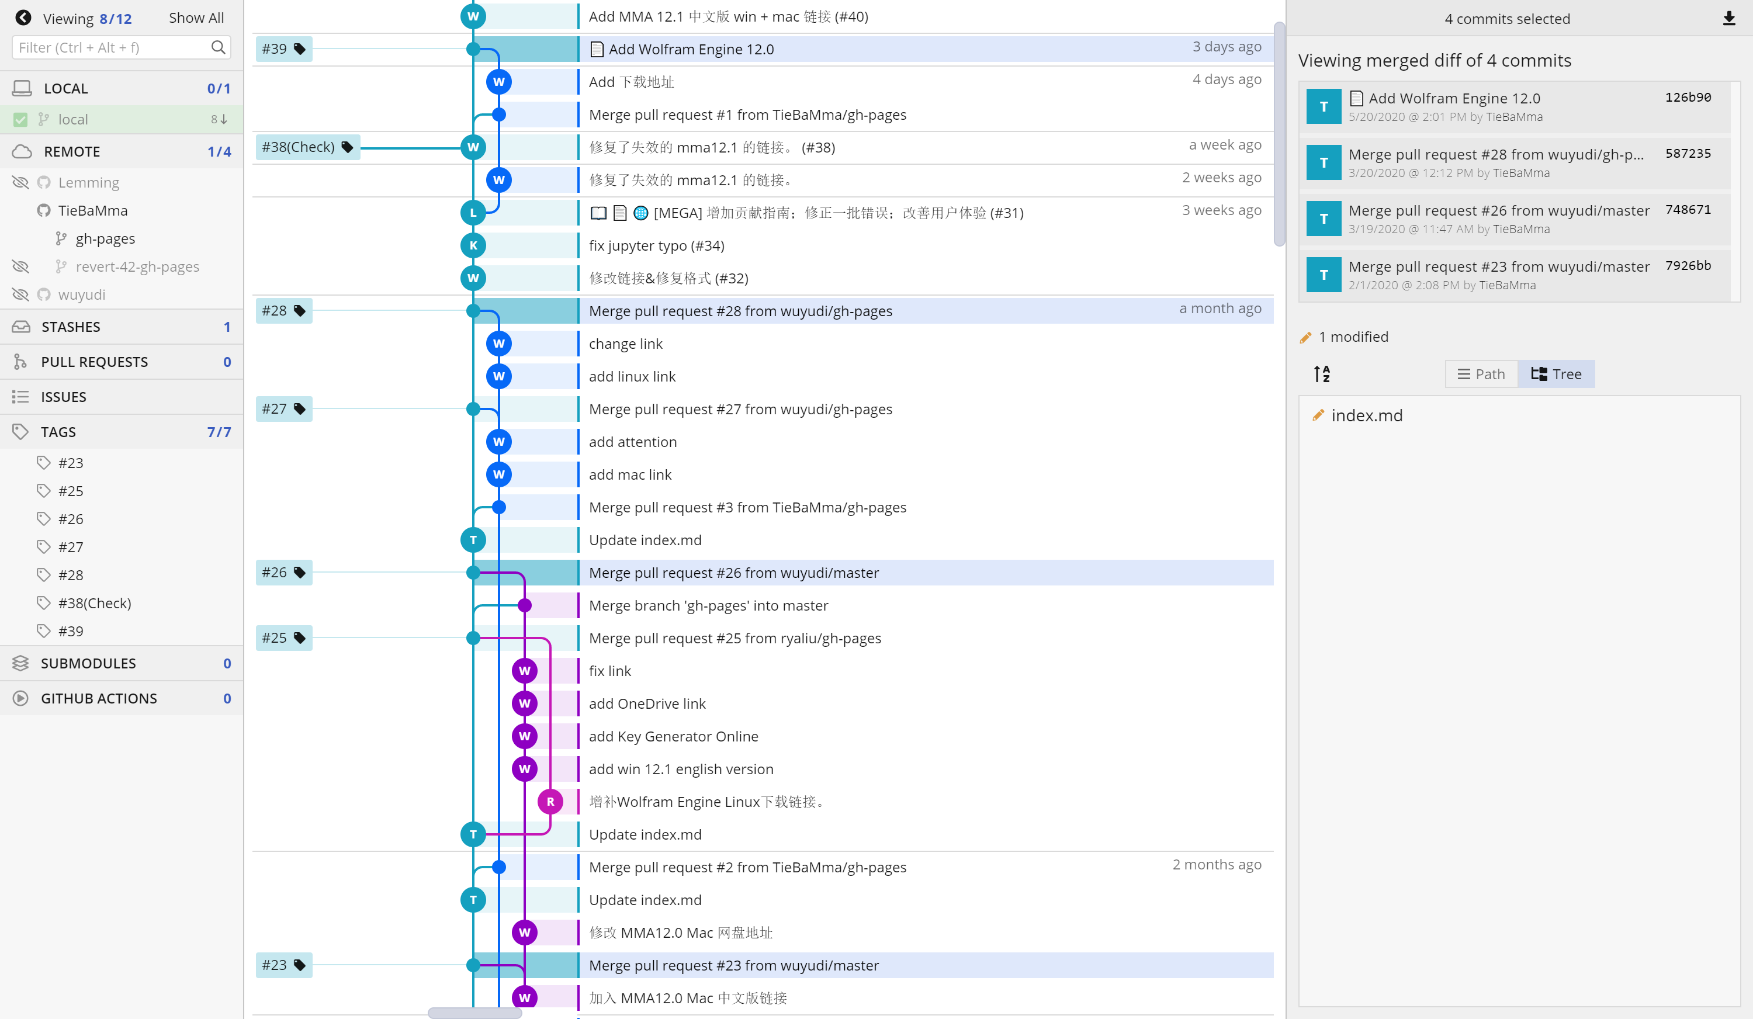Image resolution: width=1753 pixels, height=1019 pixels.
Task: Collapse the REMOTE section
Action: coord(72,151)
